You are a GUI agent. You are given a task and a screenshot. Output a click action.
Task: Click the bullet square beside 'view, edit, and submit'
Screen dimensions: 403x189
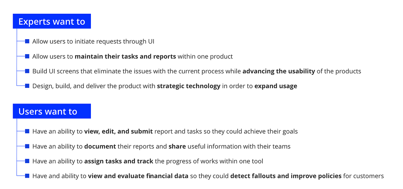27,131
